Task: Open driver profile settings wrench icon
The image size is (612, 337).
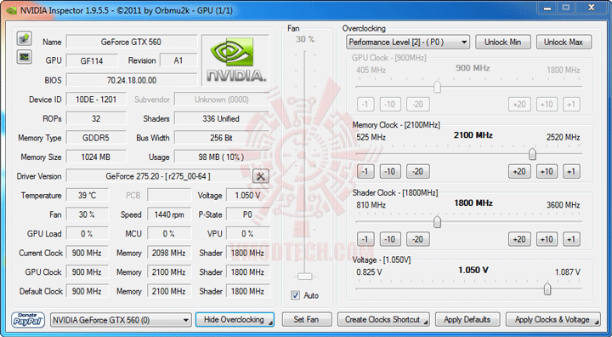Action: pyautogui.click(x=261, y=176)
